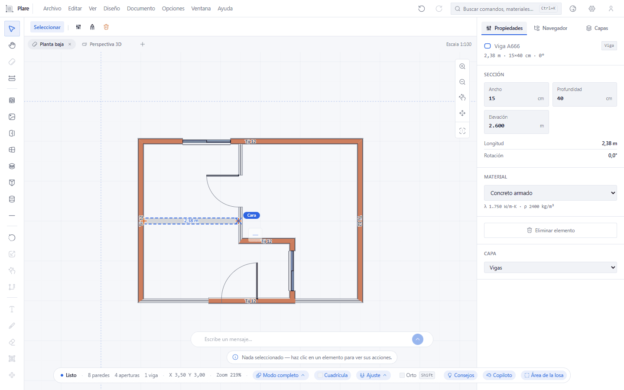Click the zoom out magnifier on canvas

tap(462, 82)
